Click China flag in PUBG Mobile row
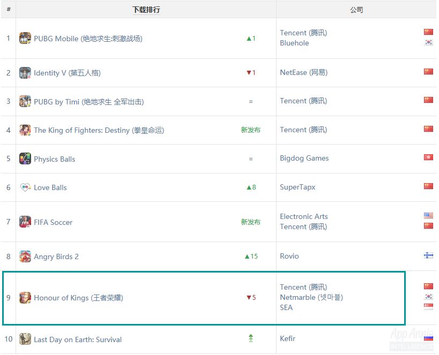The width and height of the screenshot is (439, 355). 428,32
